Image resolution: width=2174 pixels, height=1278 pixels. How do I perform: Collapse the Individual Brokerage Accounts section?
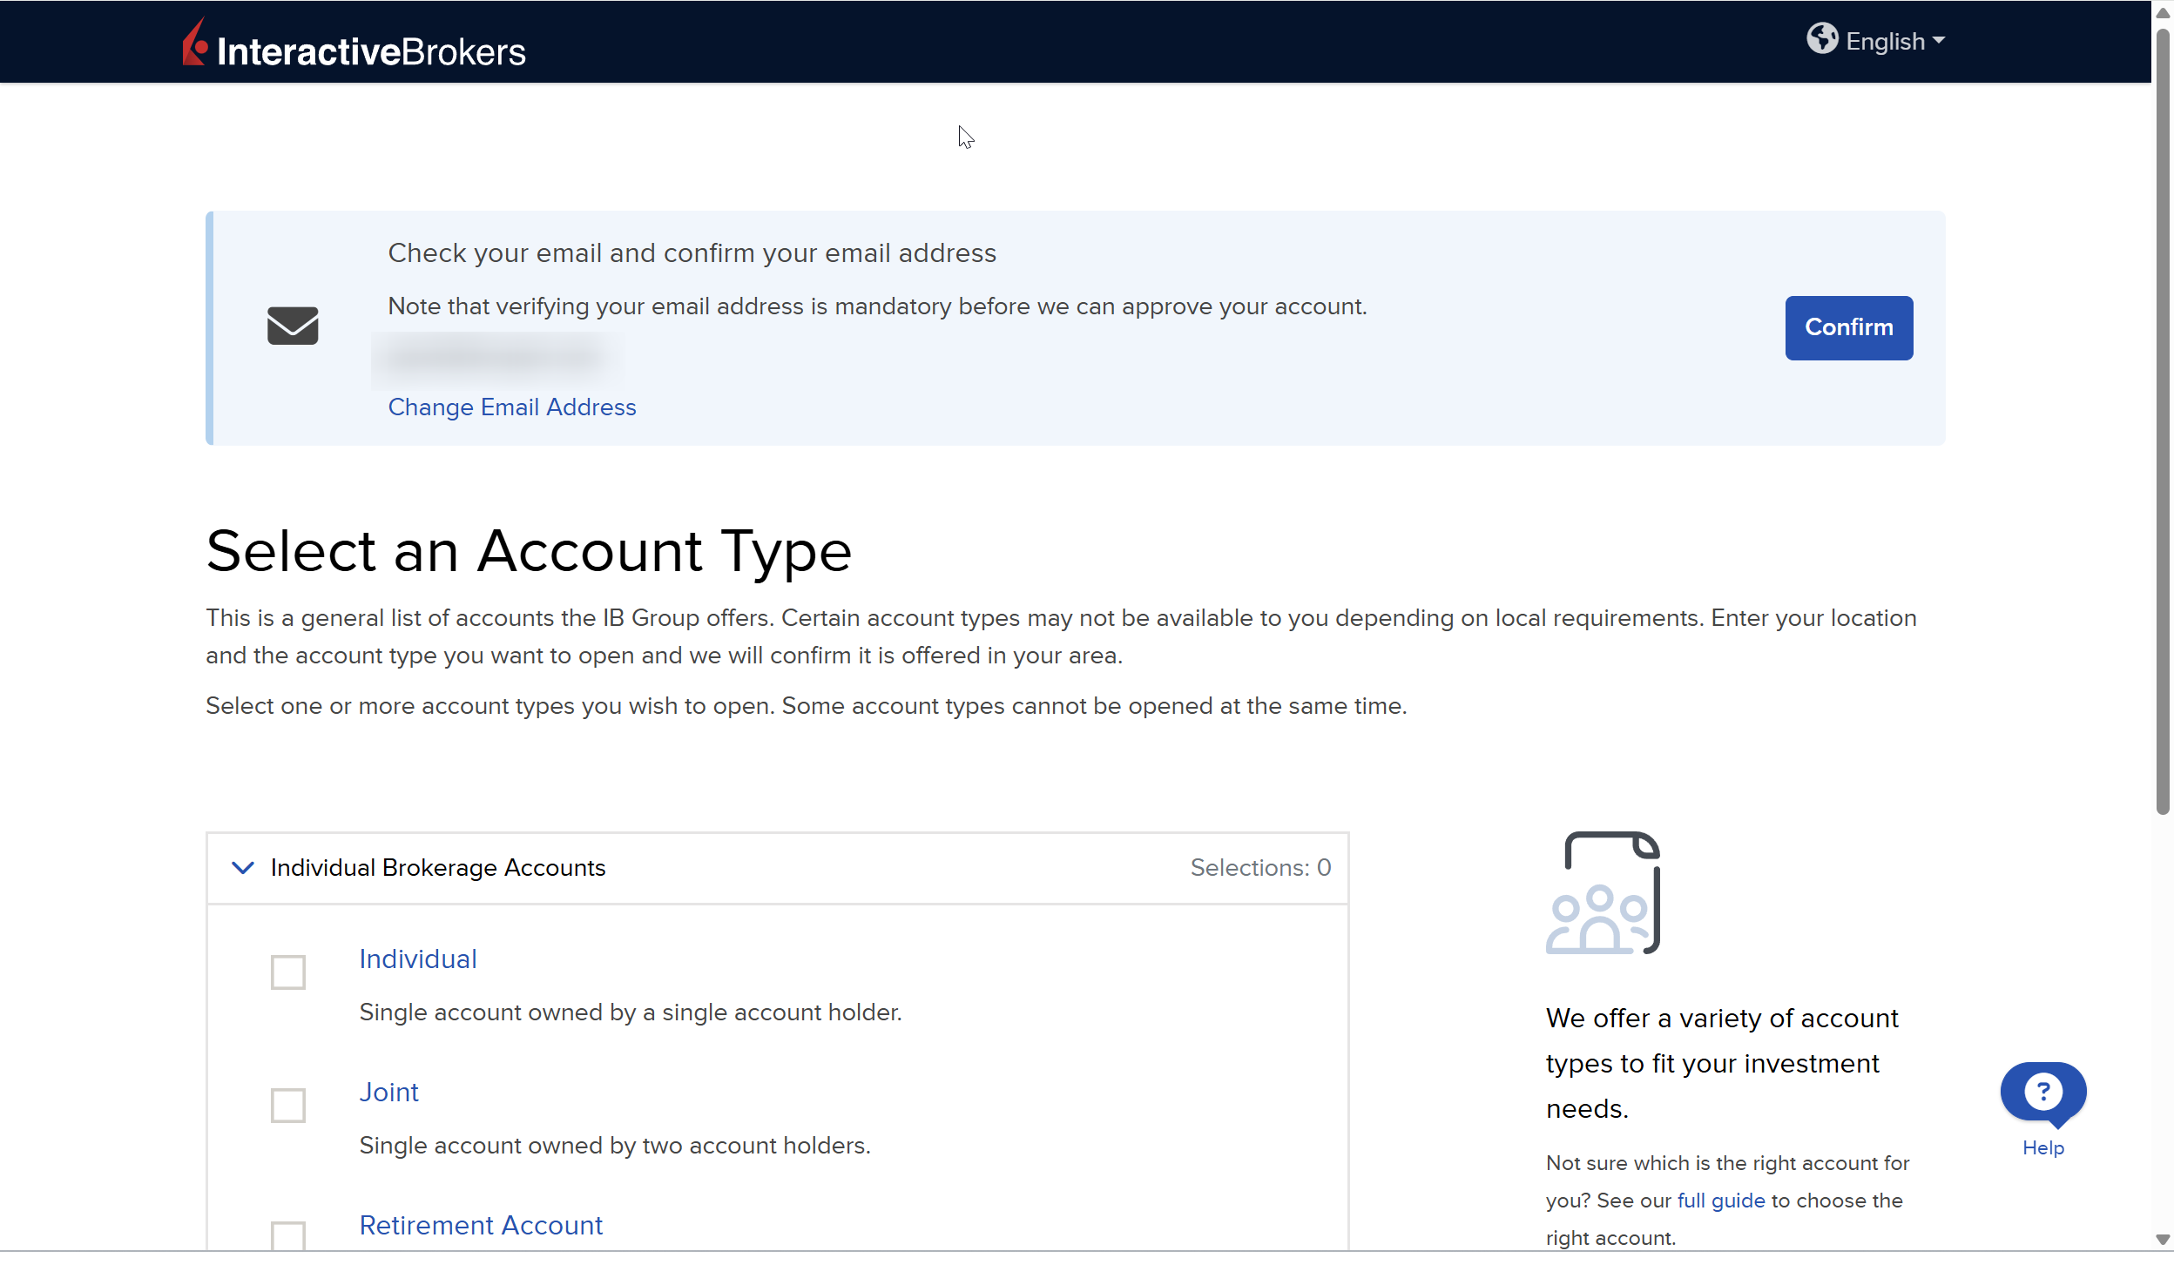pyautogui.click(x=243, y=868)
